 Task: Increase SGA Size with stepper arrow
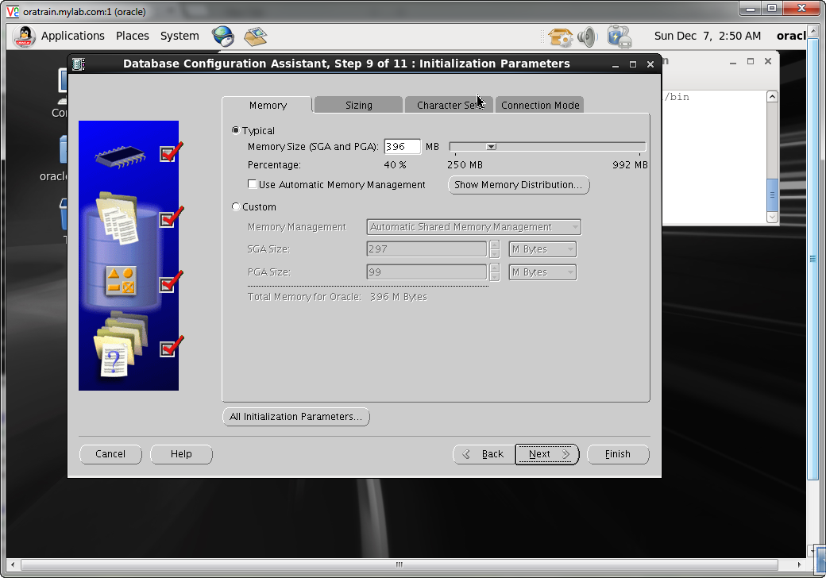click(494, 245)
